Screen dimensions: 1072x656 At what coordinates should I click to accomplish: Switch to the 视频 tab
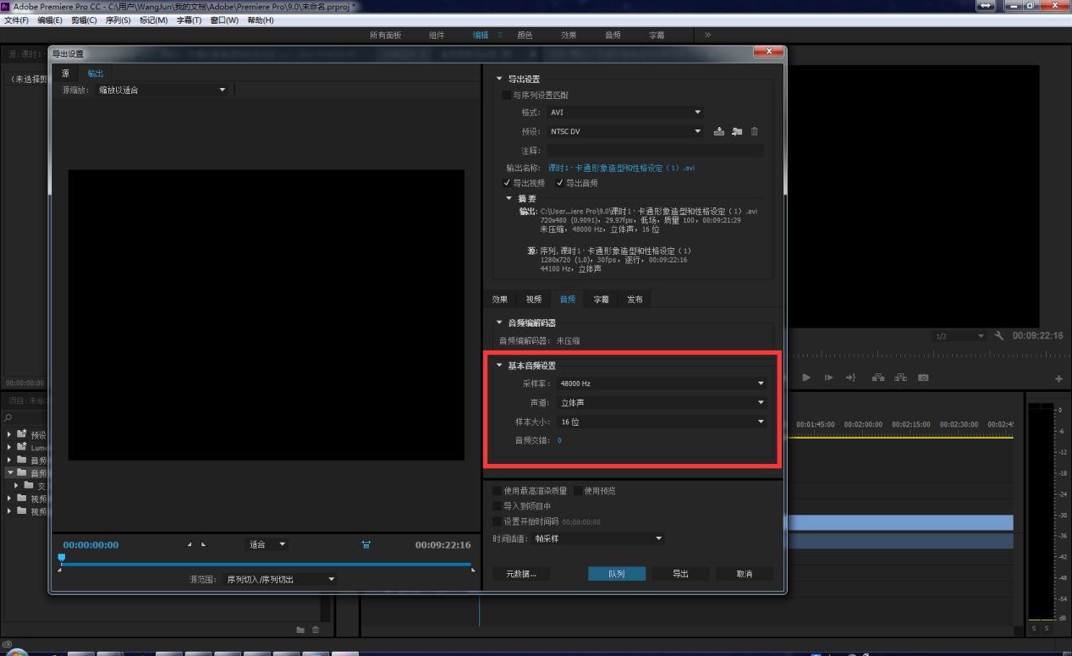coord(533,299)
